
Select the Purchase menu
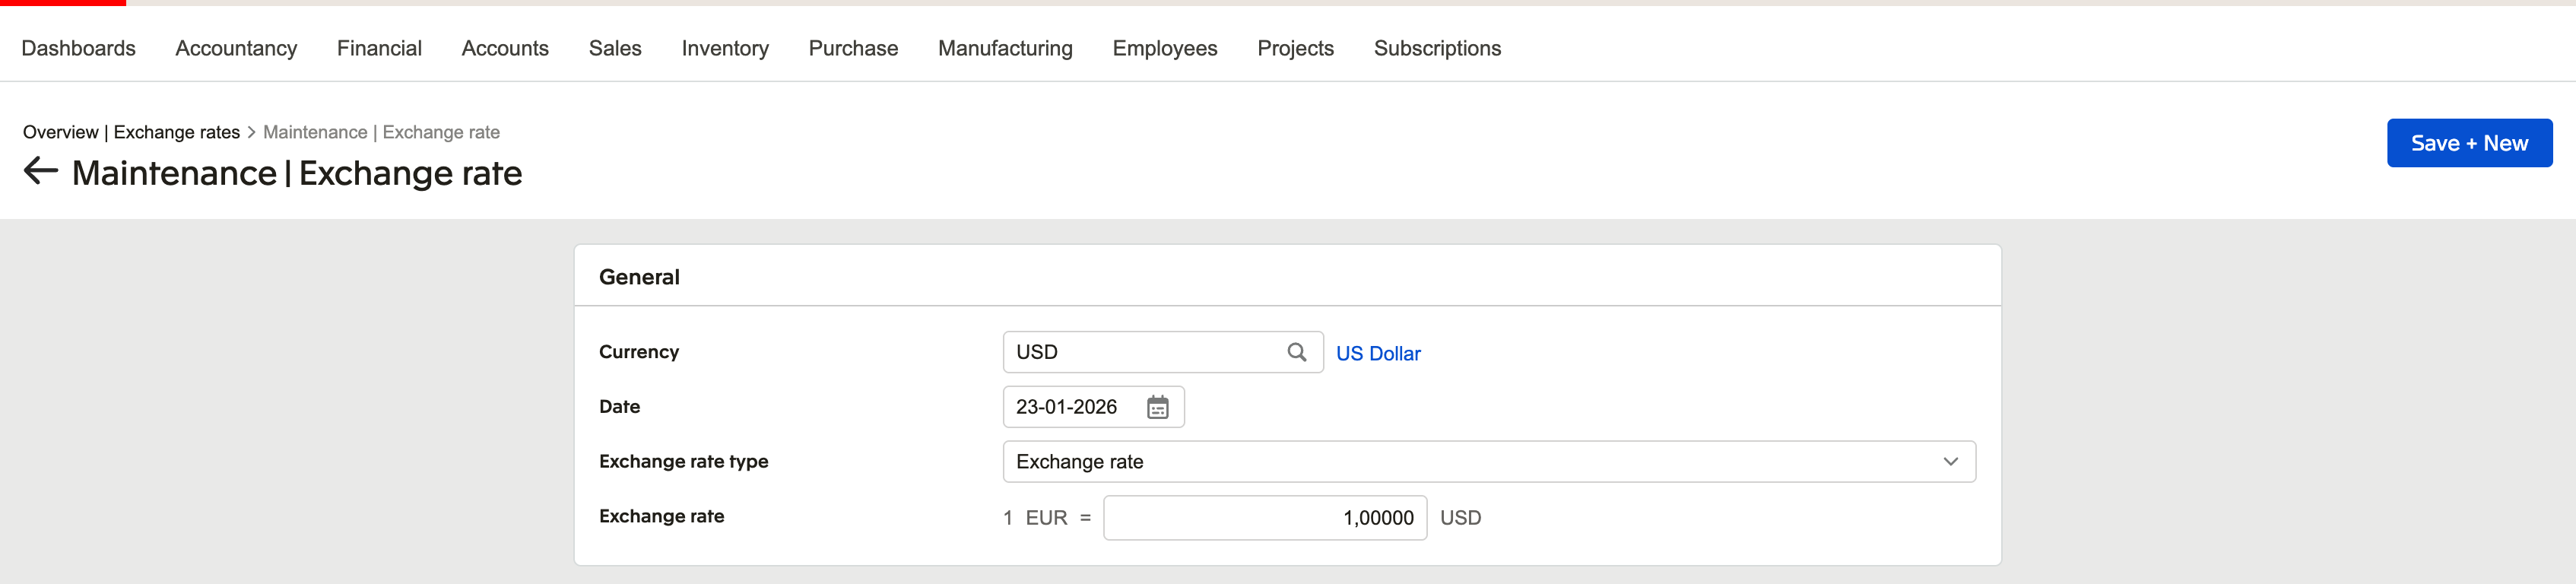pos(853,48)
